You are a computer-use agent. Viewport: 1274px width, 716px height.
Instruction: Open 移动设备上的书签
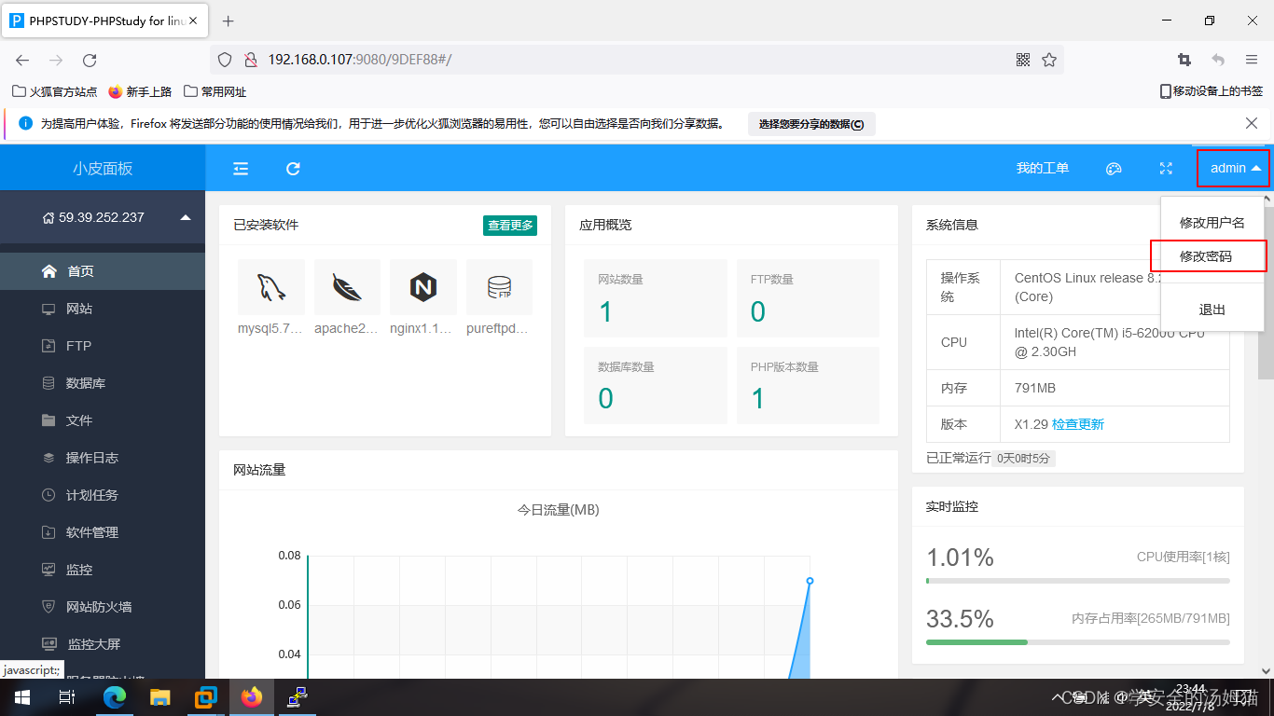[1211, 91]
